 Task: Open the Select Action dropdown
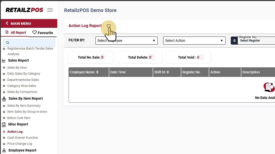194,41
